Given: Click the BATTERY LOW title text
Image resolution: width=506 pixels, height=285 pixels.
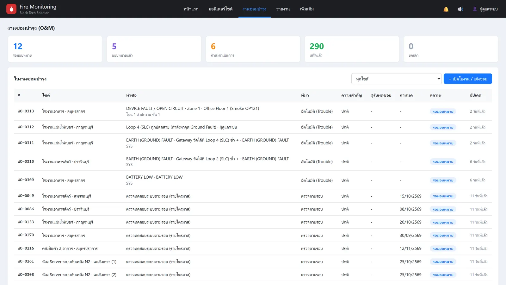Looking at the screenshot, I should pos(154,177).
